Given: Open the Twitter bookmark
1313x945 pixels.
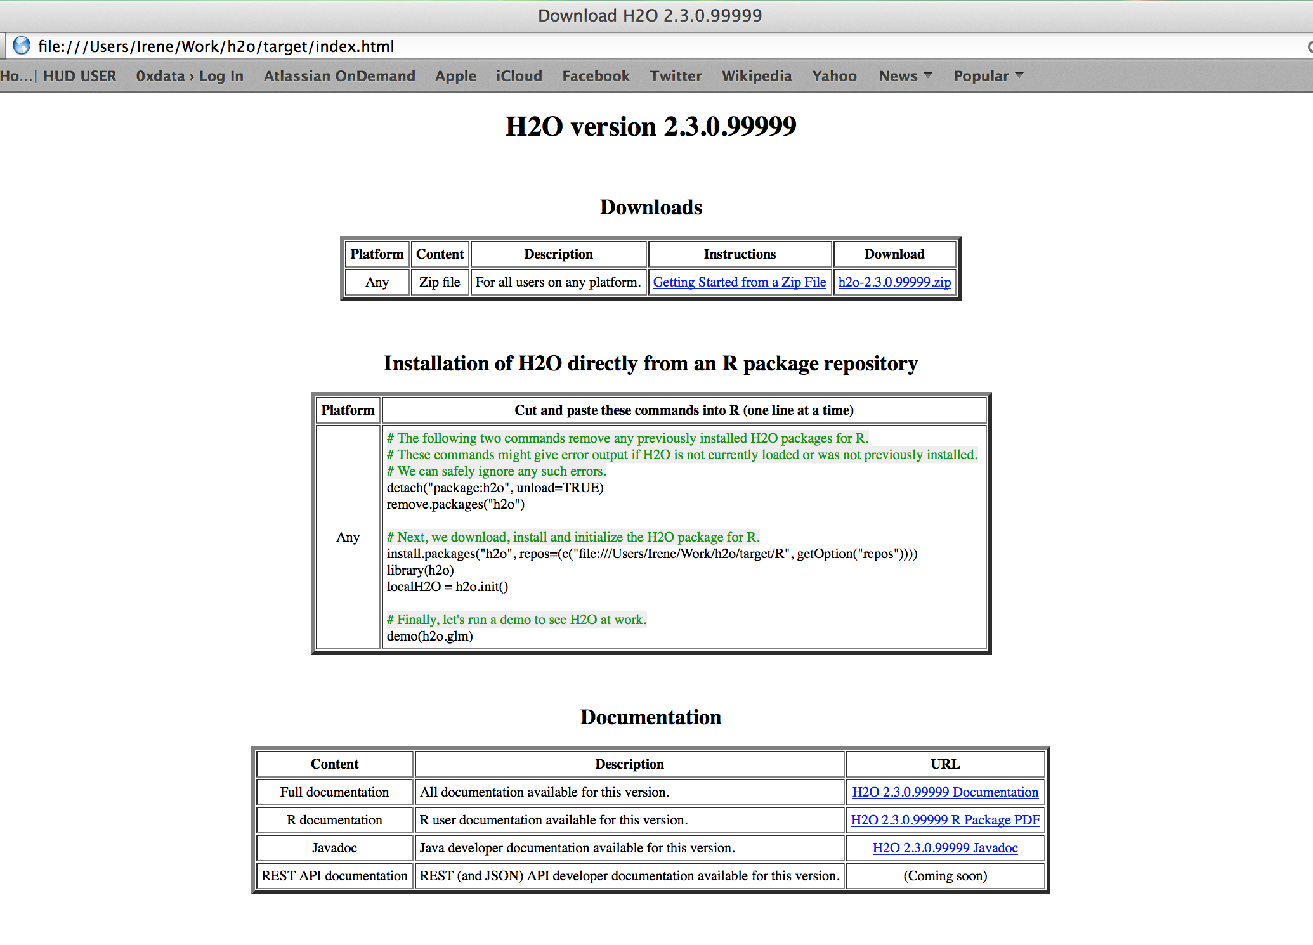Looking at the screenshot, I should tap(676, 76).
